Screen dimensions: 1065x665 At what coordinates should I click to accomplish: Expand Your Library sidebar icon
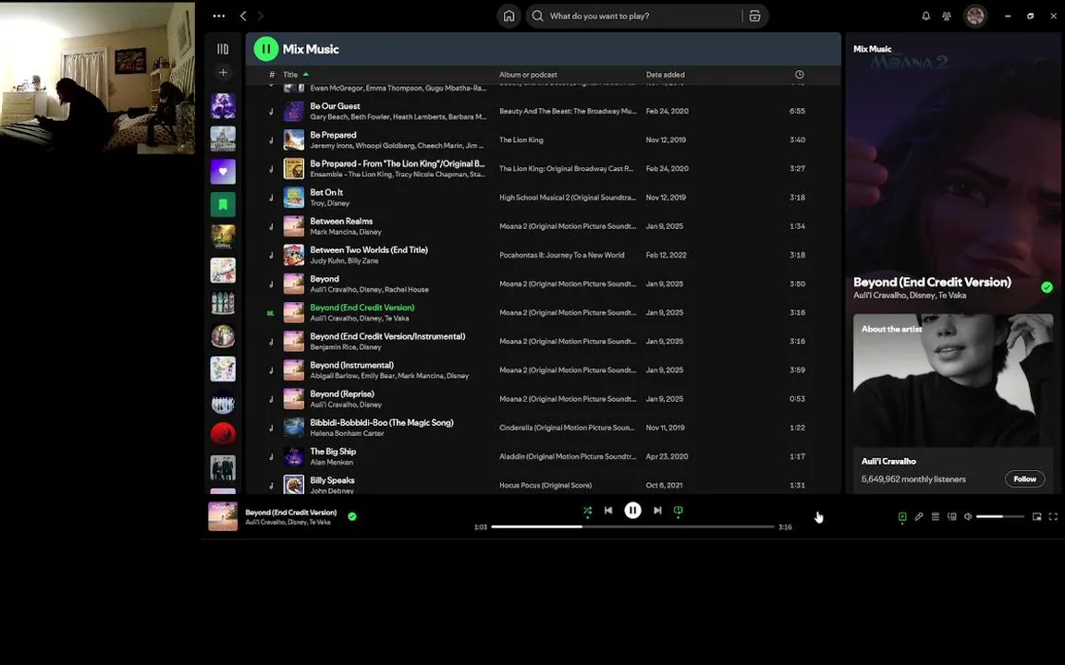click(223, 49)
